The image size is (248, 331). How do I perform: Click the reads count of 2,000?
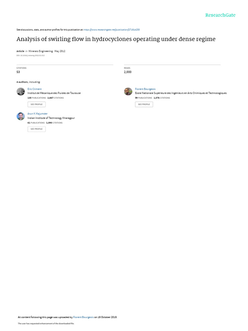pyautogui.click(x=128, y=72)
